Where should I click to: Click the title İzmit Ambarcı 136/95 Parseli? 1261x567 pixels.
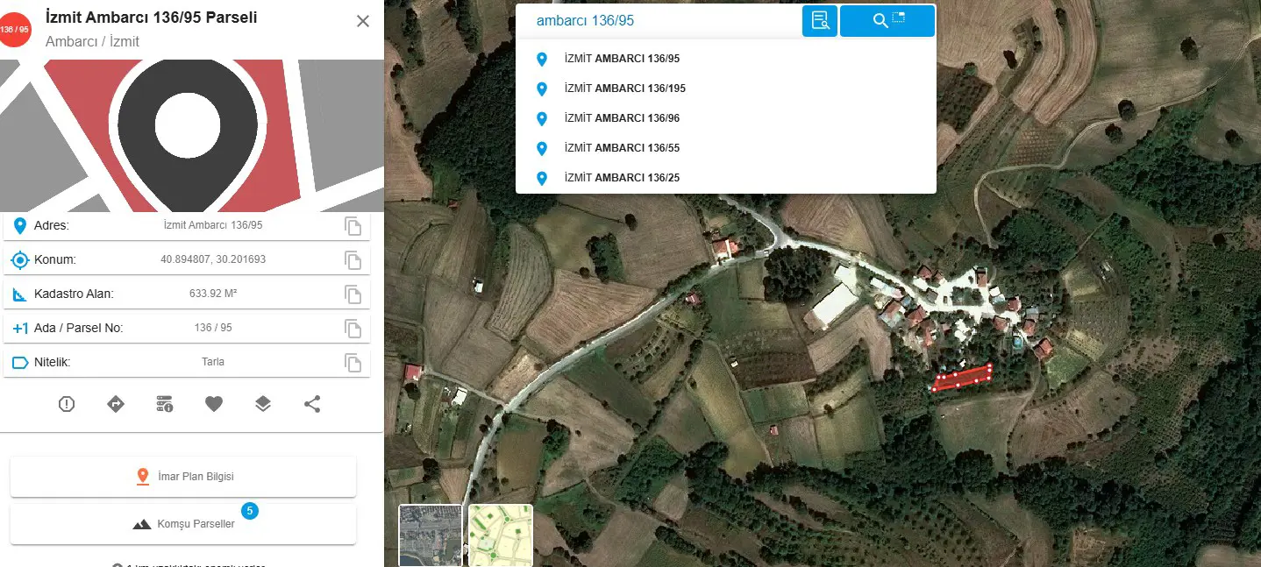pos(151,17)
